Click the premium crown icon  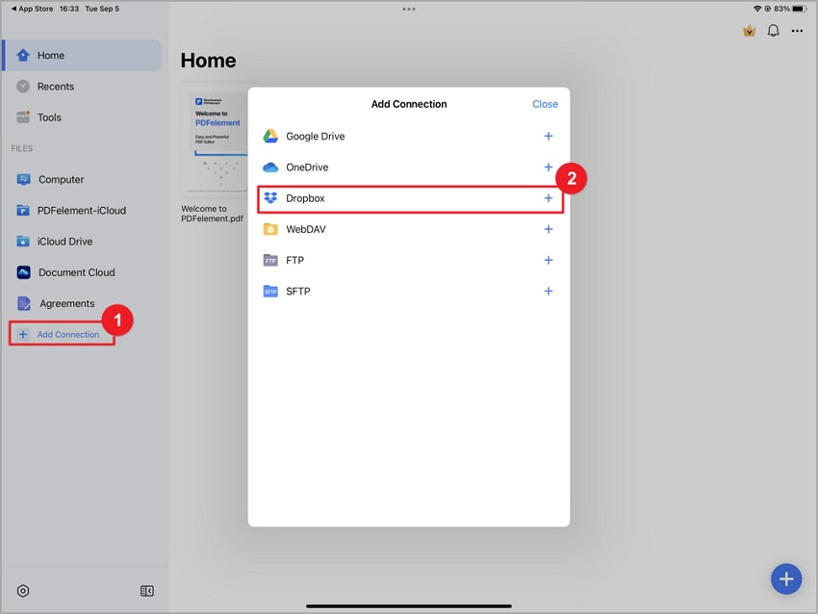(749, 31)
